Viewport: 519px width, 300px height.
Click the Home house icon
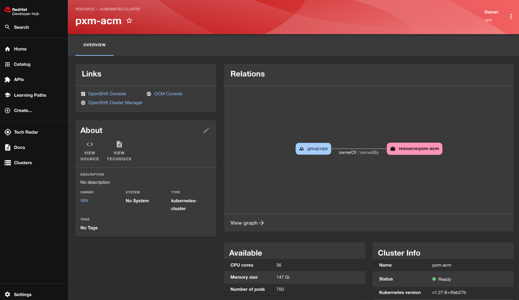7,49
